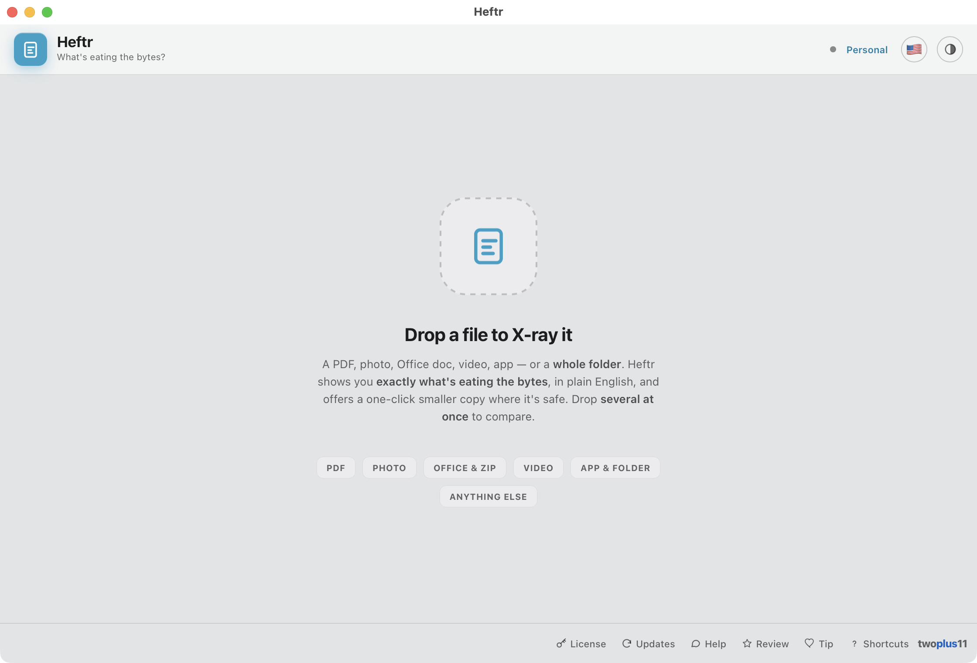977x663 pixels.
Task: Select the PDF file type chip
Action: 336,468
